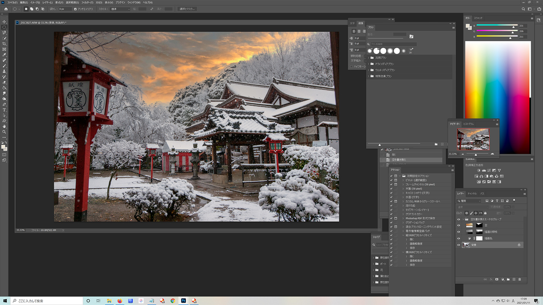Click the Windows taskbar search box

click(x=47, y=301)
